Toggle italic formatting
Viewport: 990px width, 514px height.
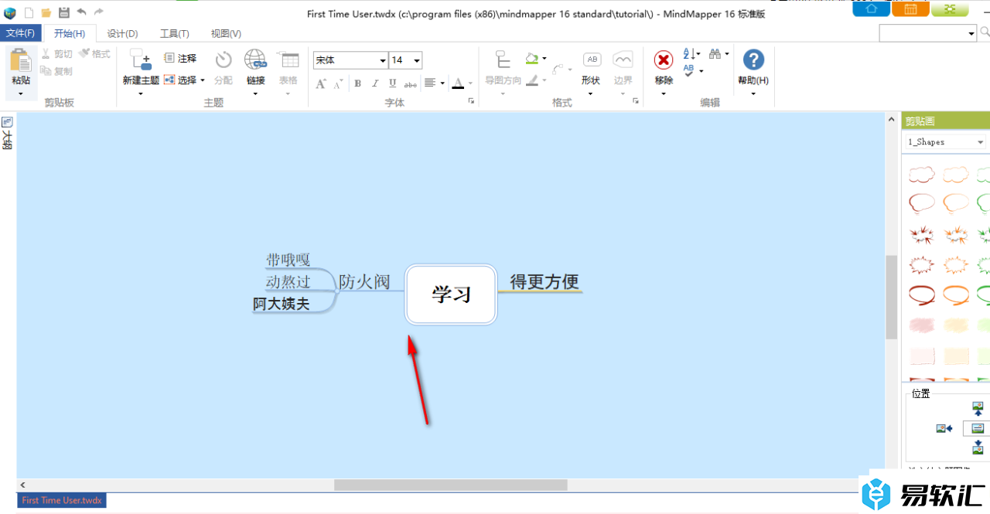(375, 83)
